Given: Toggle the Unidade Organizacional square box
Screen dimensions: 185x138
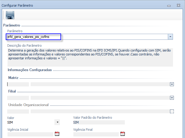Looking at the screenshot, I should pos(172,111).
